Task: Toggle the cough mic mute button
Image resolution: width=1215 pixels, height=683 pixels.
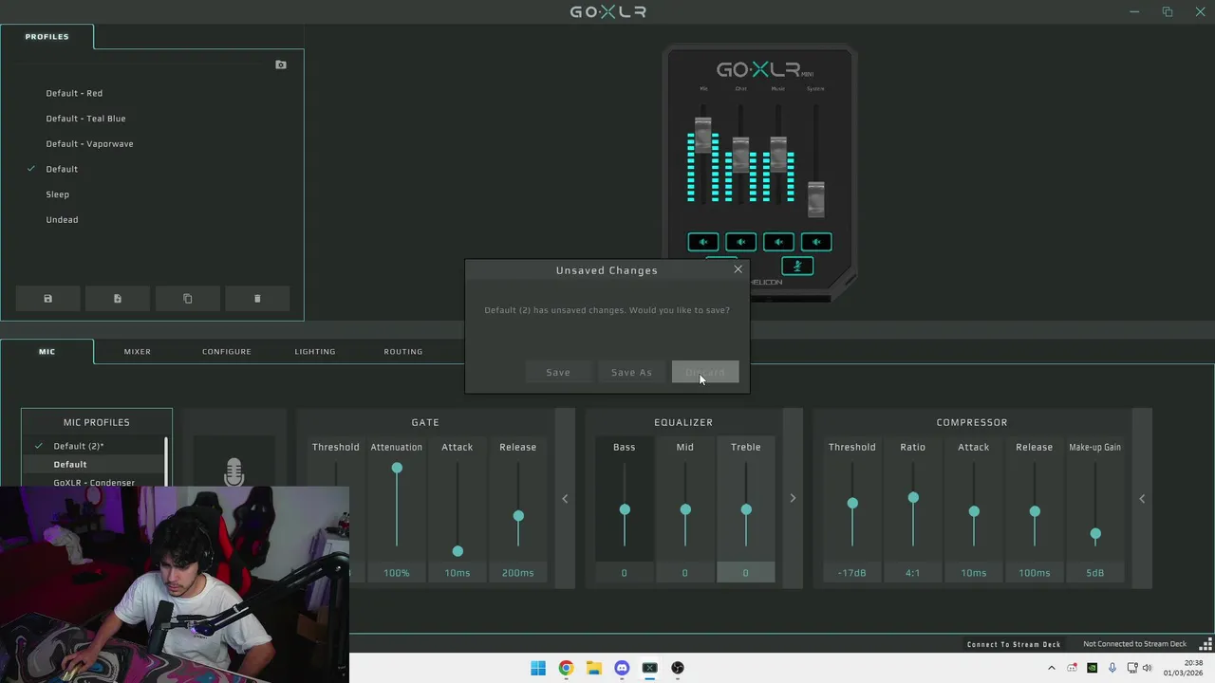Action: tap(797, 267)
